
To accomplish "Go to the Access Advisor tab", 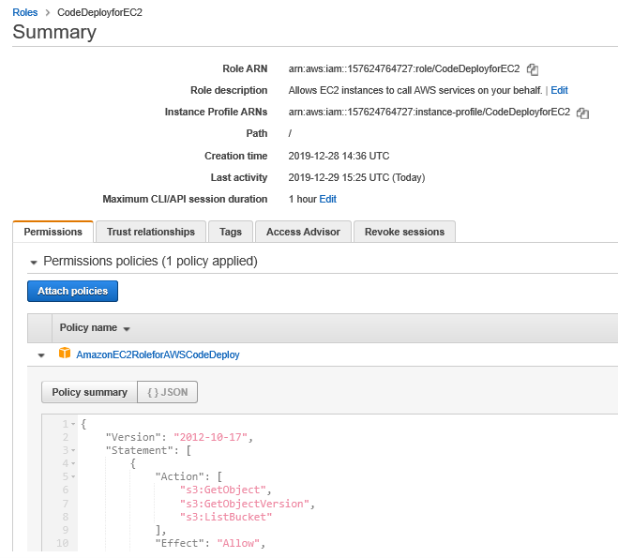I will [x=303, y=232].
